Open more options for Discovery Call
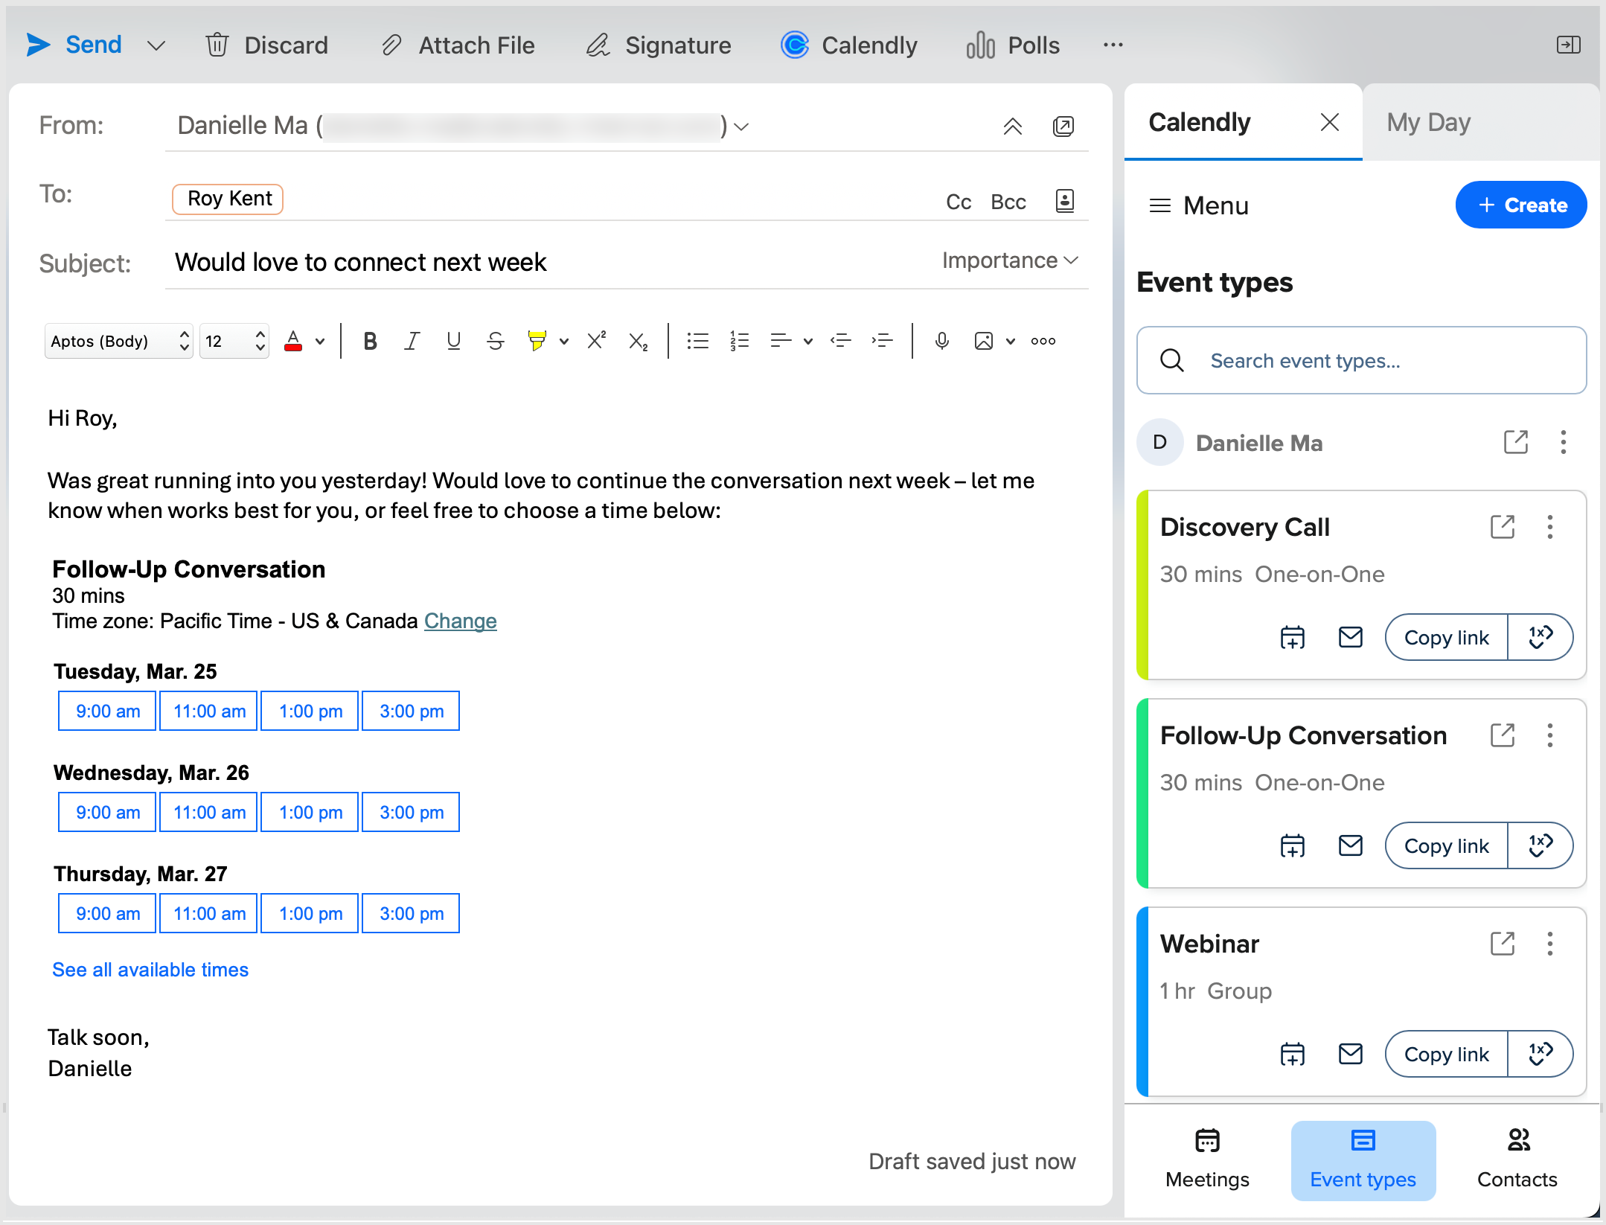The image size is (1606, 1225). pyautogui.click(x=1550, y=527)
